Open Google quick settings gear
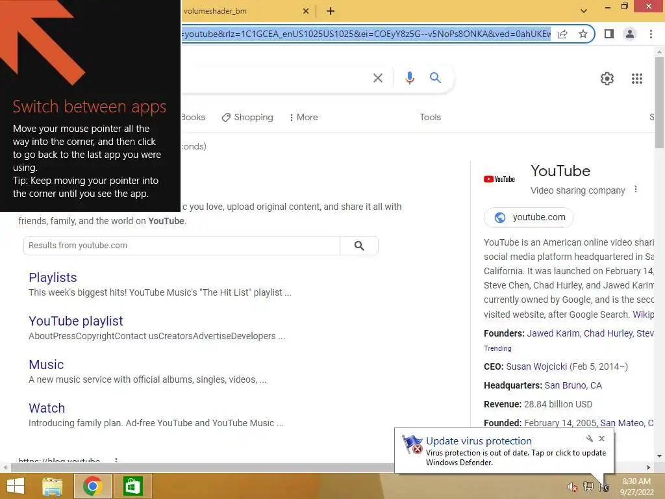 click(x=607, y=79)
